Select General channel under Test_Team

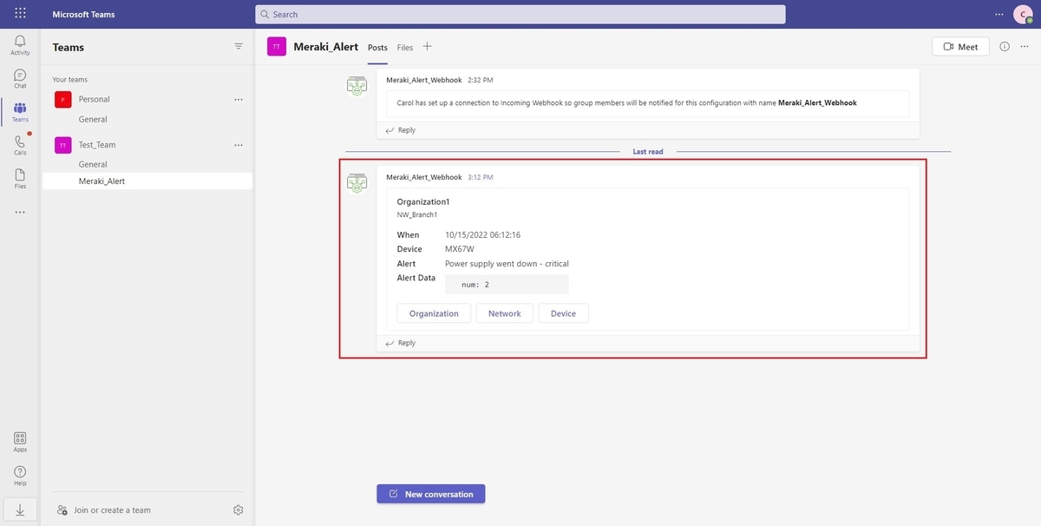coord(93,164)
